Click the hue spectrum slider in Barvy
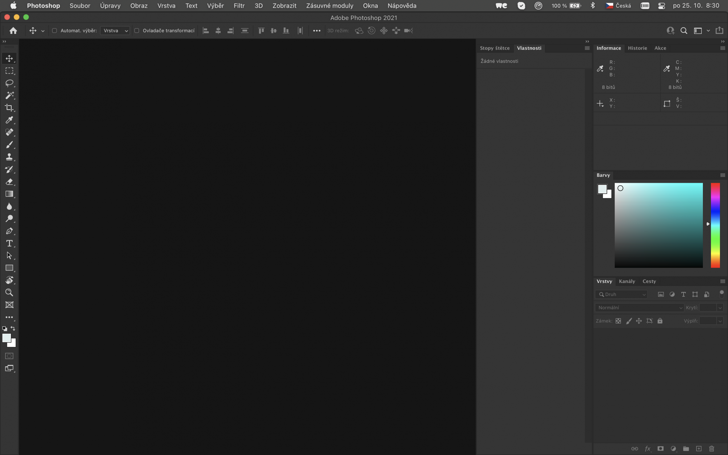This screenshot has width=728, height=455. click(x=715, y=225)
